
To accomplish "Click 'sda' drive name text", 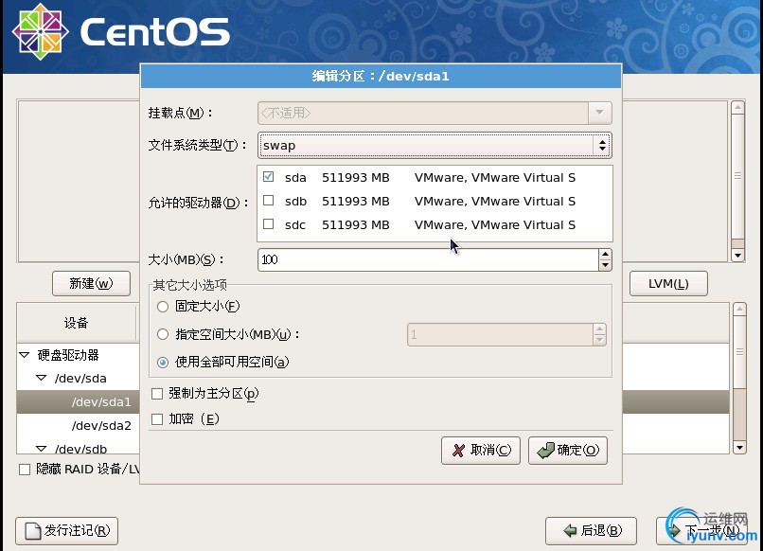I will pyautogui.click(x=295, y=178).
